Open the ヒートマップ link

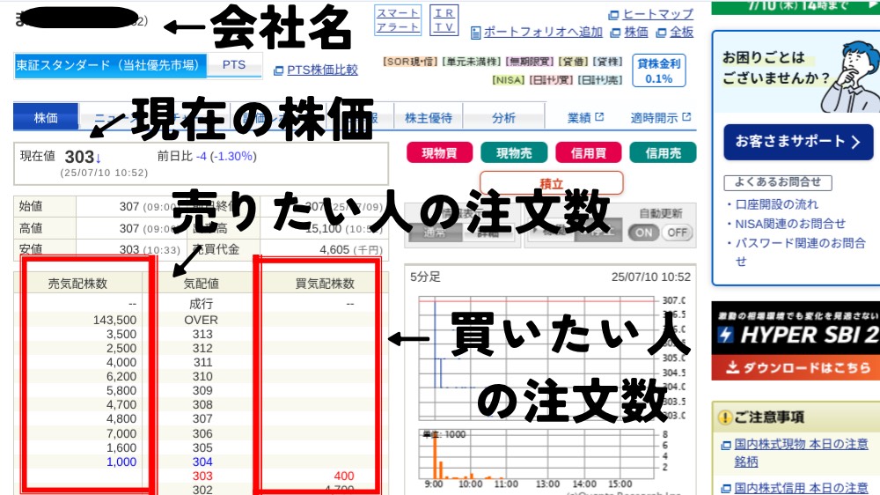657,14
